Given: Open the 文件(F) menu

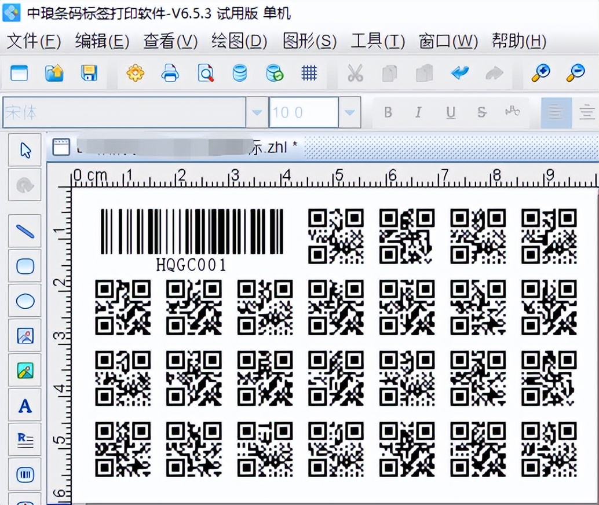Looking at the screenshot, I should 34,41.
